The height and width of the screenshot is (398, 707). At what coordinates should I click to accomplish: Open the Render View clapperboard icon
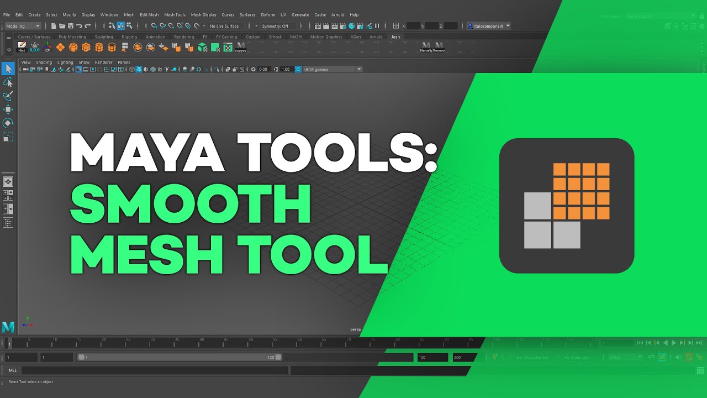[318, 26]
